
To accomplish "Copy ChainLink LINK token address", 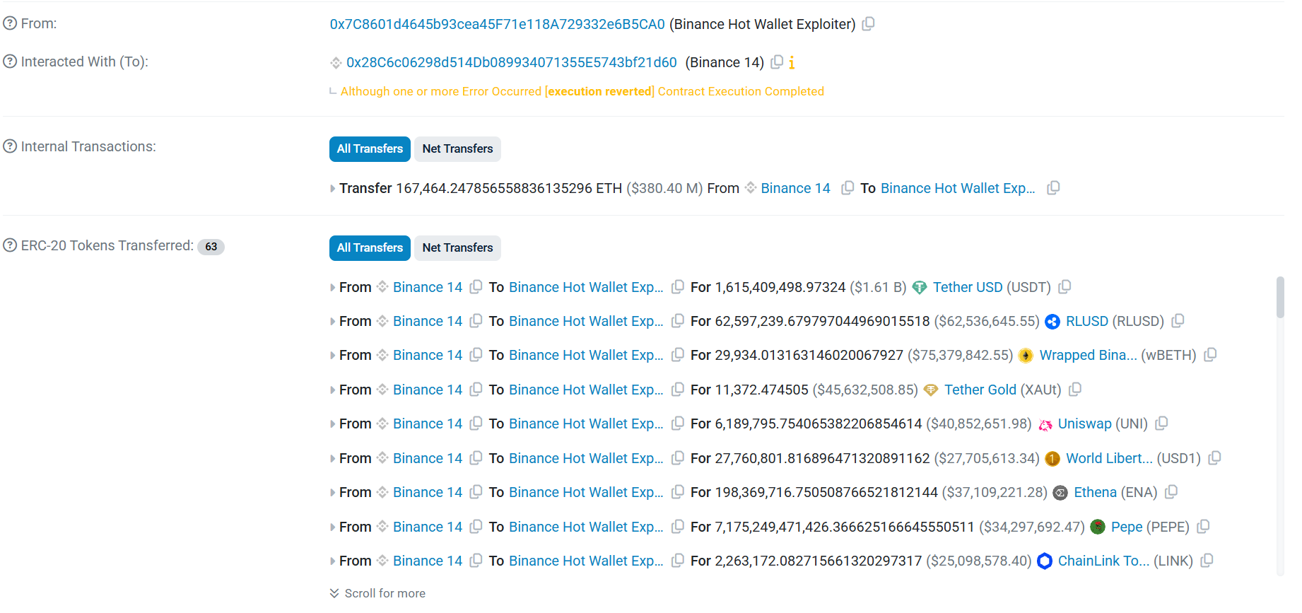I will [1207, 560].
